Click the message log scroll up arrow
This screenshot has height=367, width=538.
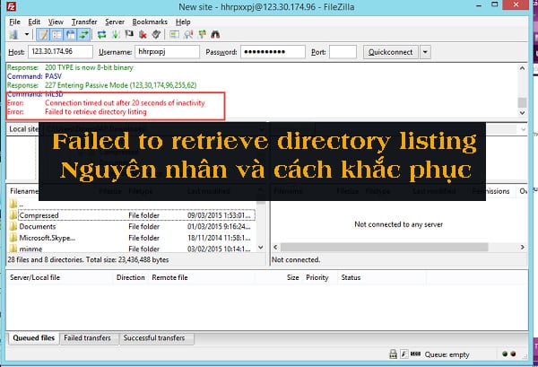coord(522,68)
